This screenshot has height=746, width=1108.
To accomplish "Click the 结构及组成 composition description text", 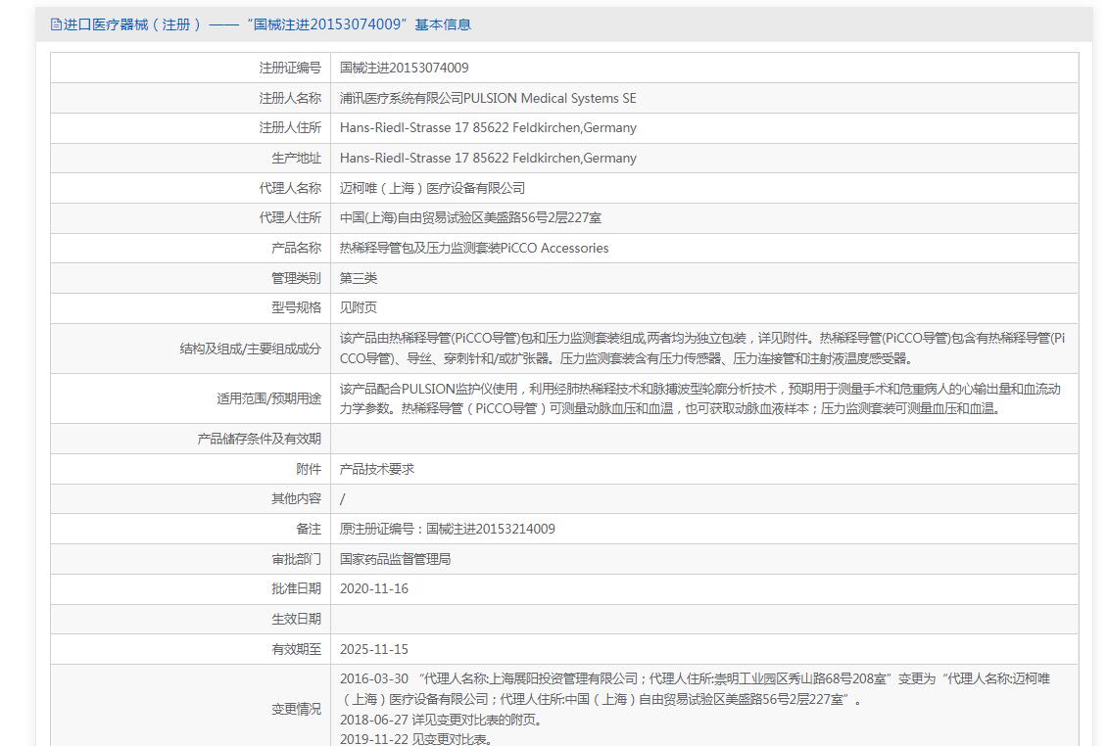I will 701,348.
